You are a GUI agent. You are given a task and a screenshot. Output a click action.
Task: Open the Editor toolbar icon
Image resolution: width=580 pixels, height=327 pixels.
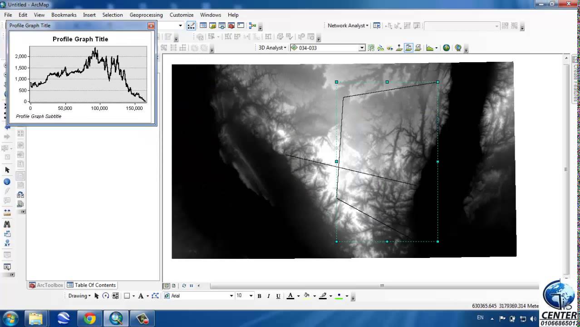pyautogui.click(x=191, y=25)
